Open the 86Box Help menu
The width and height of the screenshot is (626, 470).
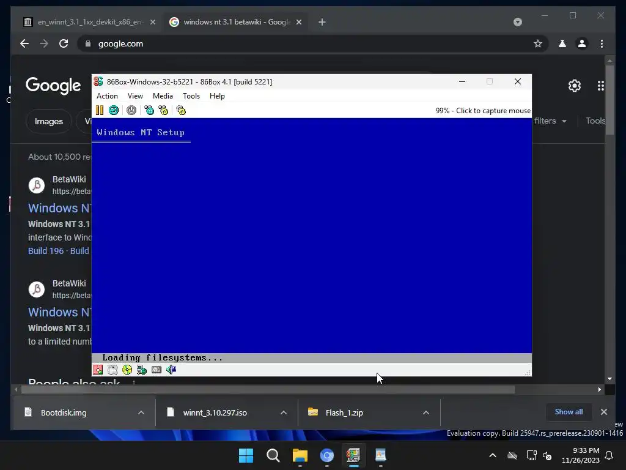pos(217,96)
